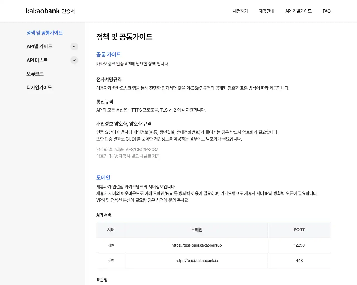Open the API 개발가이드 top menu
The width and height of the screenshot is (357, 285).
(298, 11)
